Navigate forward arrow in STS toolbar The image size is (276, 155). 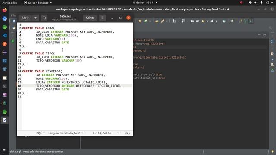click(212, 21)
